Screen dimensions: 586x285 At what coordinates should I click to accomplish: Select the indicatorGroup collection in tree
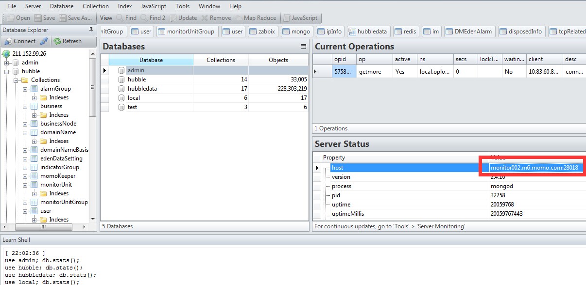[59, 167]
